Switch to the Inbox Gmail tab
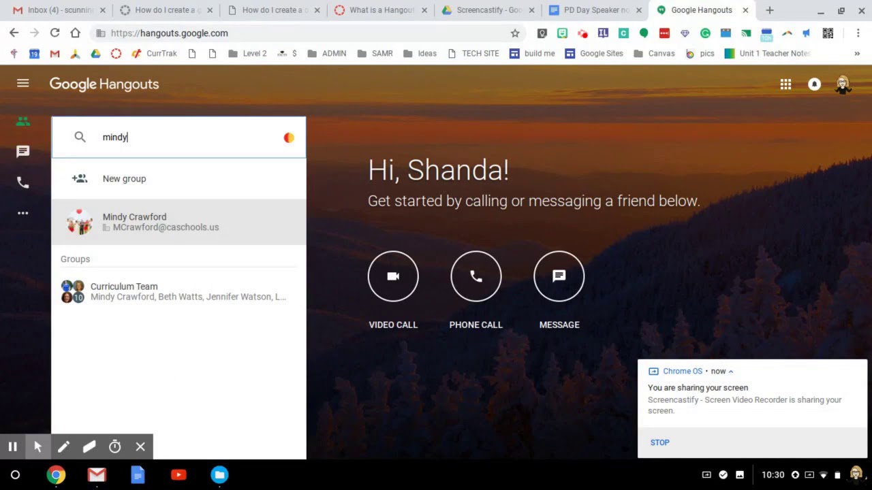 [60, 10]
